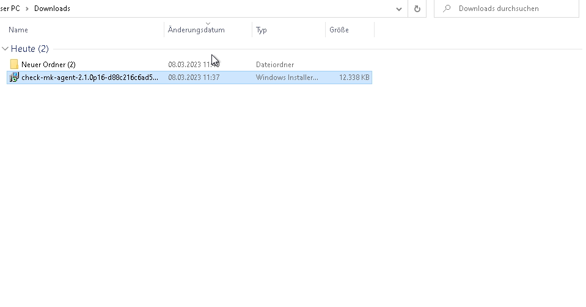Click the check-mk-agent installer file icon
586x307 pixels.
(x=14, y=78)
